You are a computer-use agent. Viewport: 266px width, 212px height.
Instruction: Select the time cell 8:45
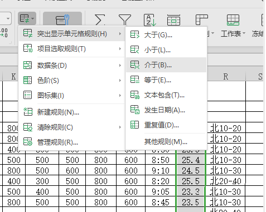[161, 202]
